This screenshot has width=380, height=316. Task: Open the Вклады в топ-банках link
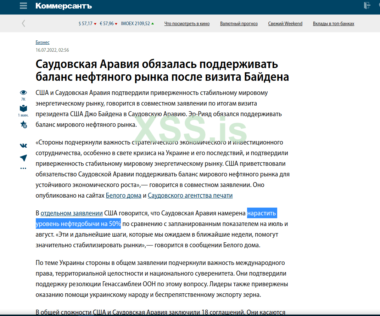(x=333, y=23)
